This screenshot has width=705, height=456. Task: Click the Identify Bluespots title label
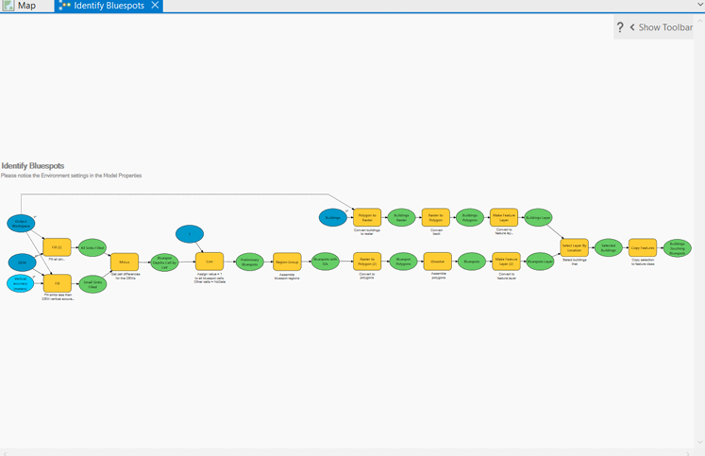click(x=33, y=165)
